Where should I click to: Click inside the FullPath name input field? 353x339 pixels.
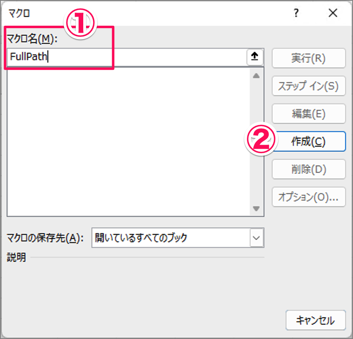[122, 57]
